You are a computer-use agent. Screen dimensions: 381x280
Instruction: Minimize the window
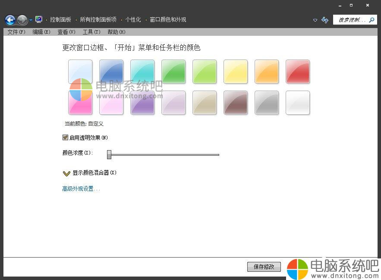(x=340, y=5)
